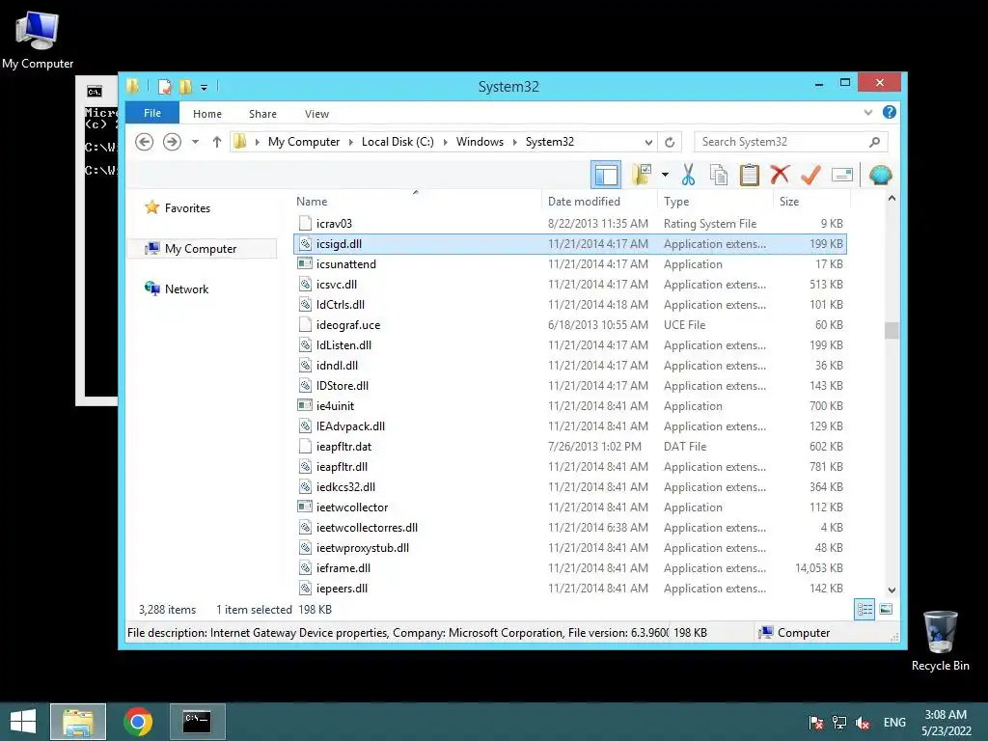Viewport: 988px width, 741px height.
Task: Click the quick access Properties icon
Action: [x=165, y=86]
